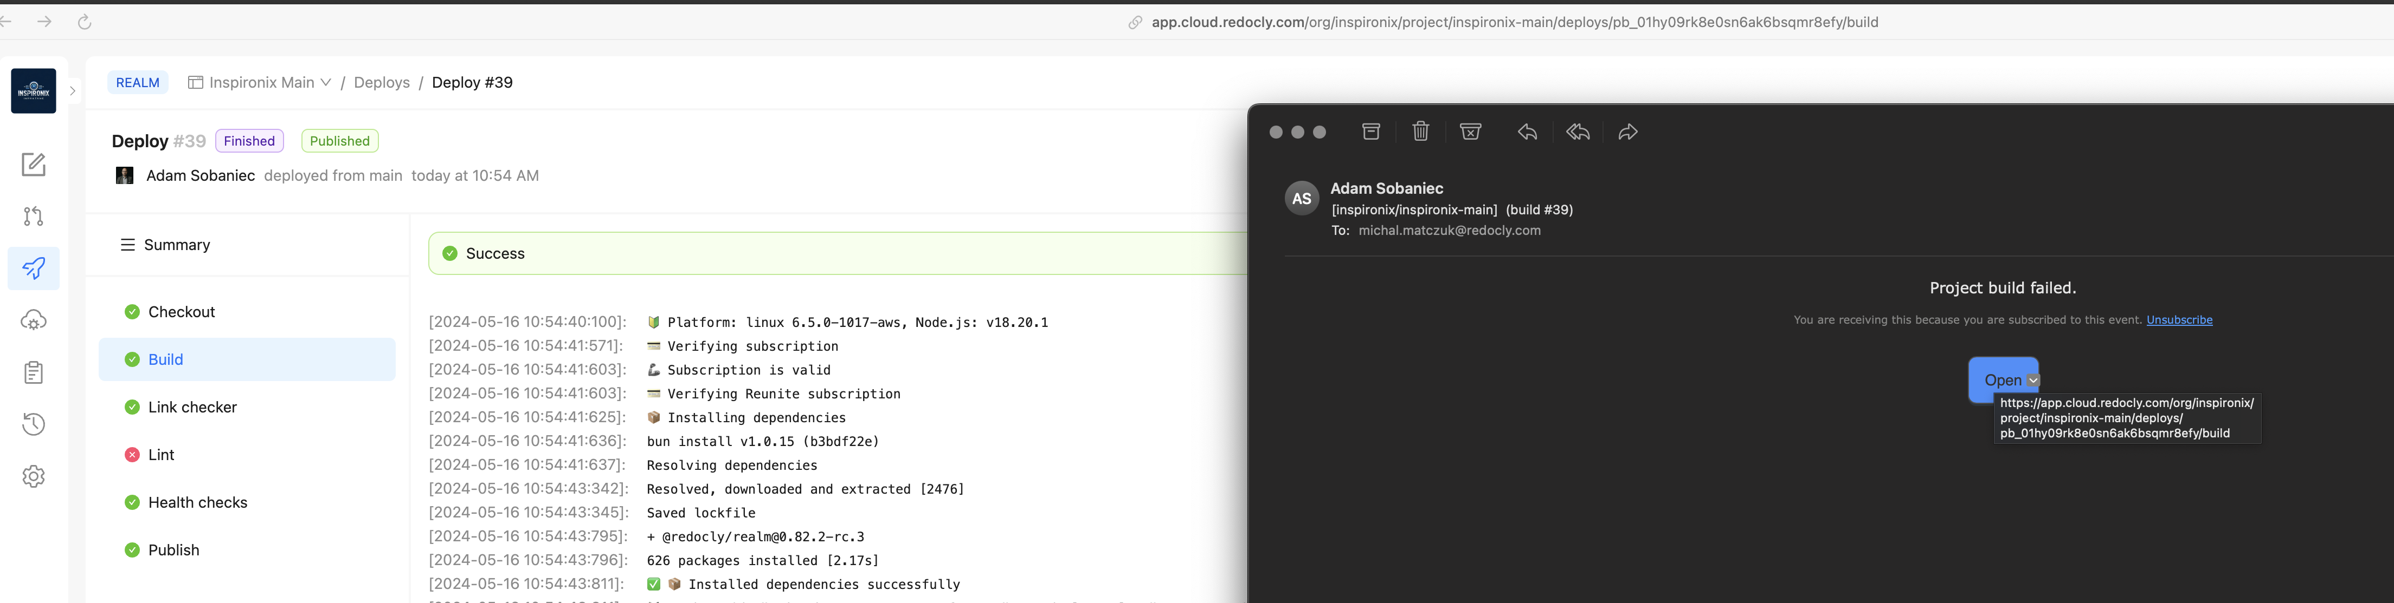Click the AS sender avatar in email
Screen dimensions: 2394x603
pos(1301,198)
